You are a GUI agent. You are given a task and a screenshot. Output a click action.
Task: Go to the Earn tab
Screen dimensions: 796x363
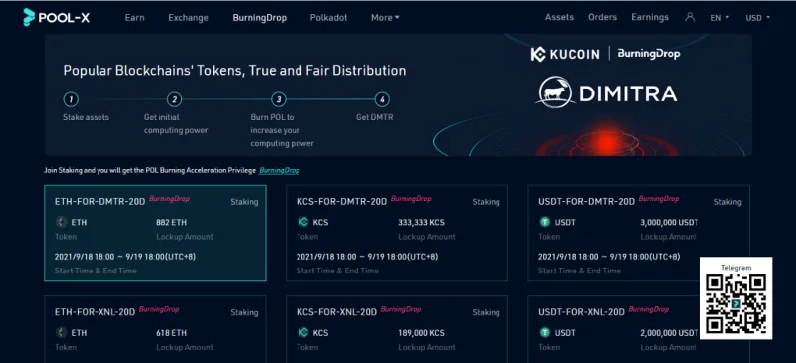tap(134, 18)
